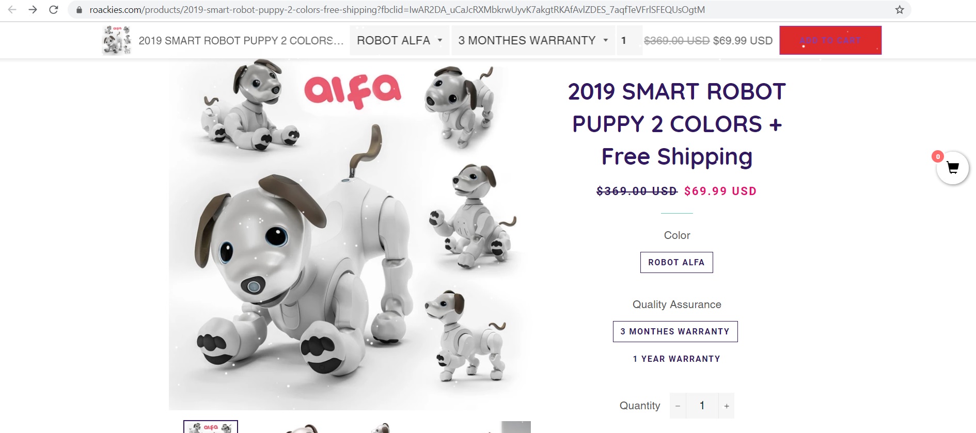Open the ROBOT ALFA variant dropdown

tap(399, 40)
